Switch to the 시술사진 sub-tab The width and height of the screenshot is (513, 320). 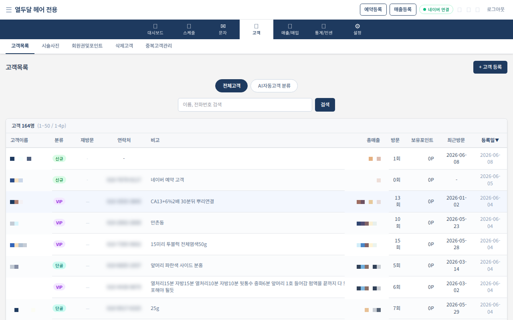click(x=50, y=46)
